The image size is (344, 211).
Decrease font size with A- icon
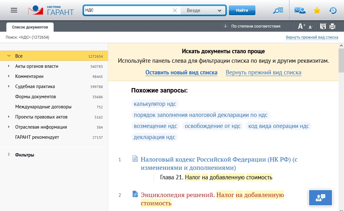tap(311, 27)
